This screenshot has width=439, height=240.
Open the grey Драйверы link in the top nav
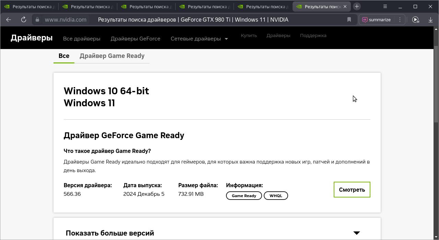278,35
